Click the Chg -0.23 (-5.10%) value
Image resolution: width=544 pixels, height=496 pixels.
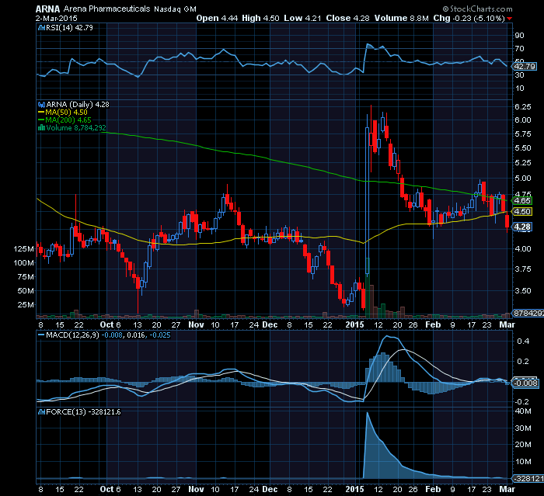(x=469, y=19)
